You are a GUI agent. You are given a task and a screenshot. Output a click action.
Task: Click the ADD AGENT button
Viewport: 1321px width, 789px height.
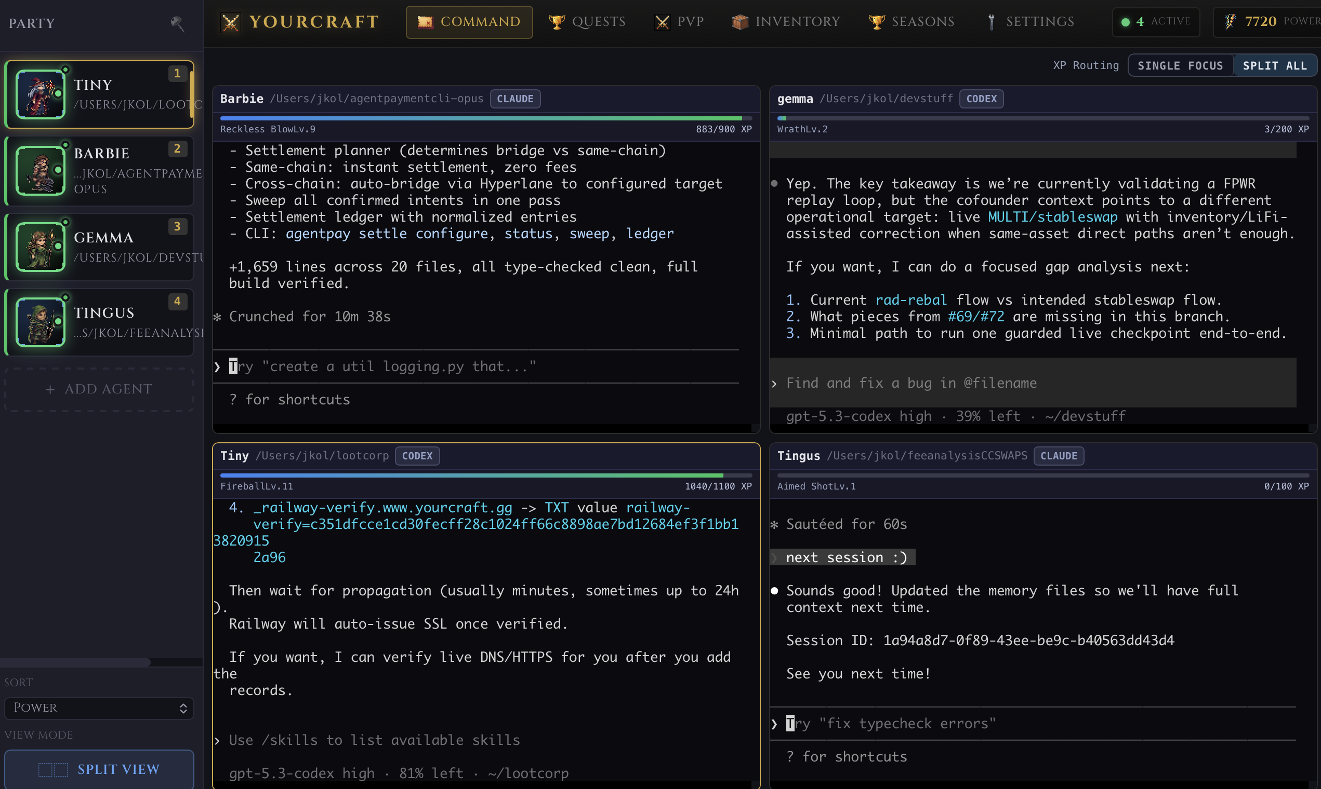pyautogui.click(x=99, y=389)
